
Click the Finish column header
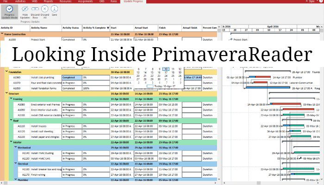pyautogui.click(x=170, y=28)
